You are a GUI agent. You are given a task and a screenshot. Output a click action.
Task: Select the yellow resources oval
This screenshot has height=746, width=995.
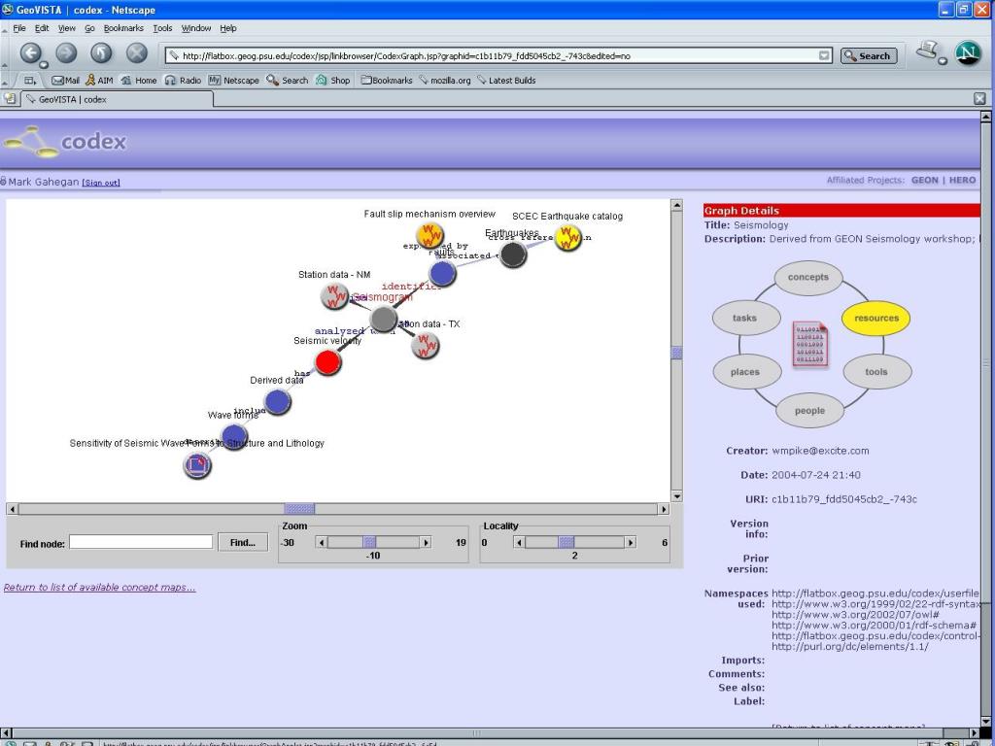pos(876,319)
